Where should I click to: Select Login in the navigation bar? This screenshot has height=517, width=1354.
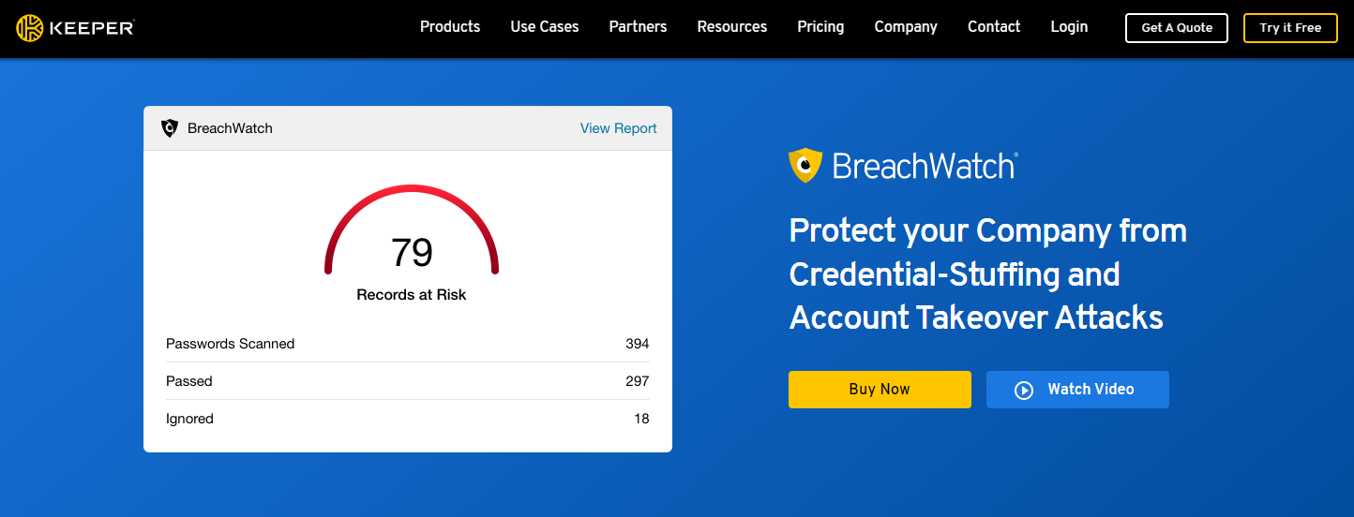click(1069, 27)
